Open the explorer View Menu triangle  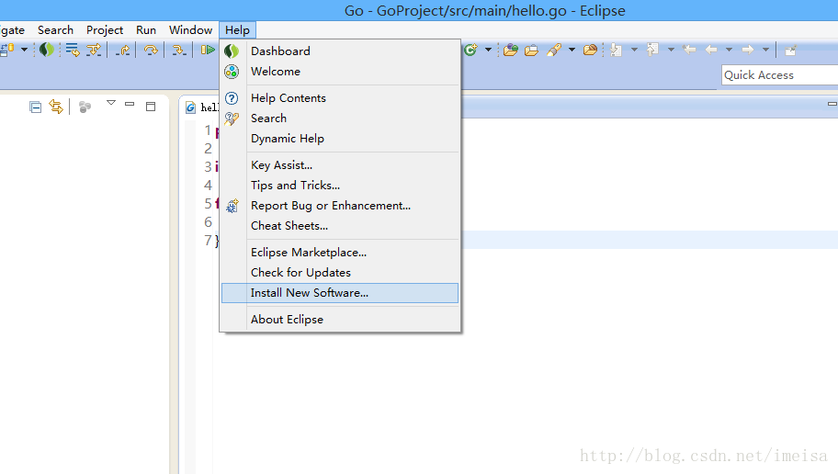click(111, 103)
